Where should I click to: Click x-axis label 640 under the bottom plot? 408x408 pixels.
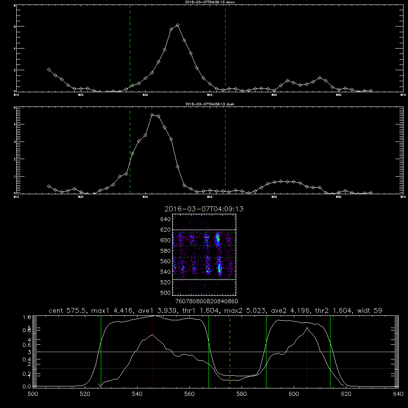[398, 394]
